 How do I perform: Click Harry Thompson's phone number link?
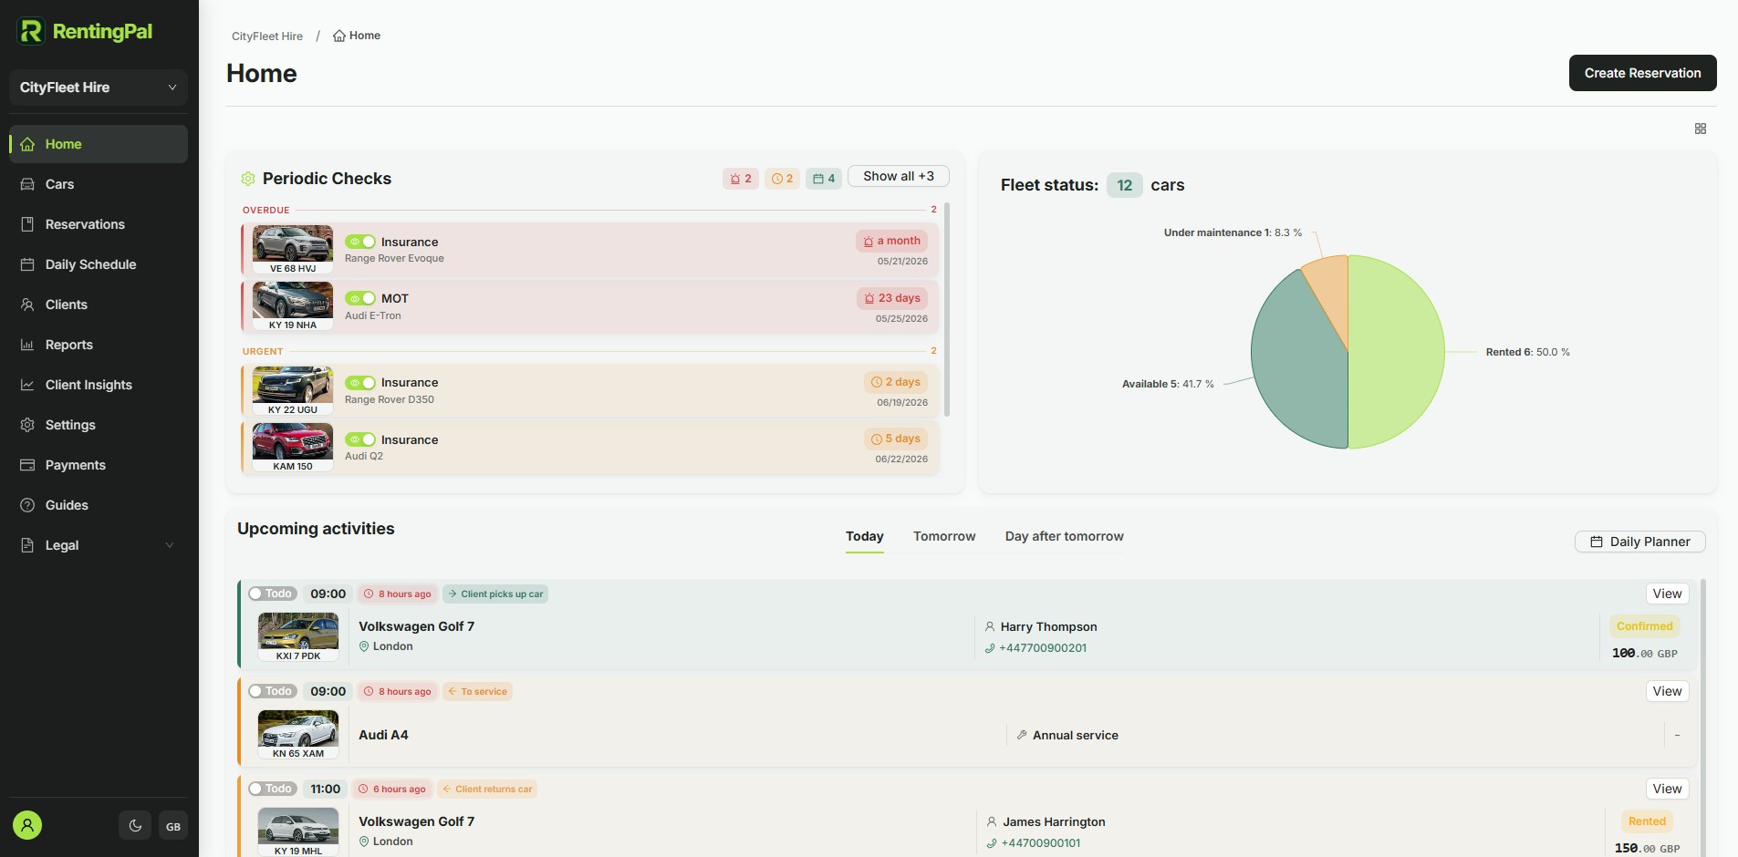tap(1043, 648)
